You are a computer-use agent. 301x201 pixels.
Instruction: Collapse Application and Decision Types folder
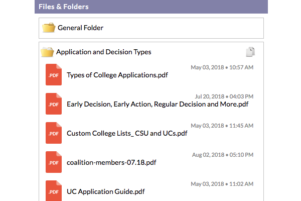point(104,52)
